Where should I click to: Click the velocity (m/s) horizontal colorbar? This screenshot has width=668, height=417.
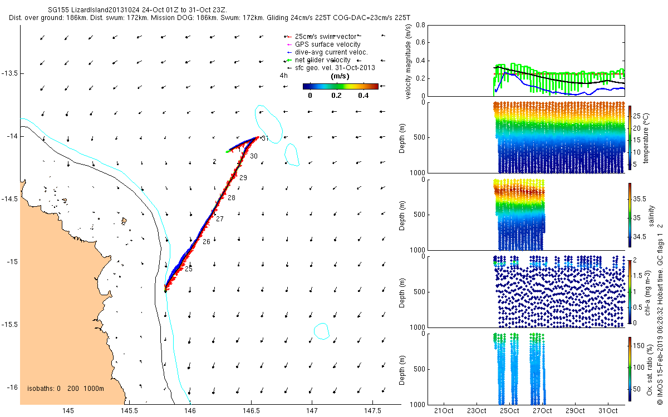click(x=341, y=86)
